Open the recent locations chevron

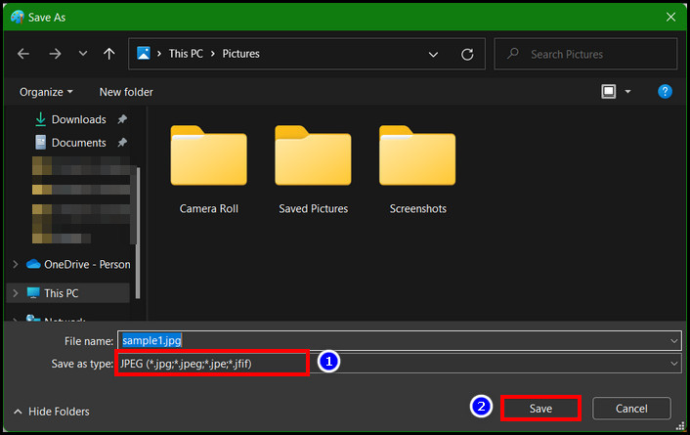[83, 54]
